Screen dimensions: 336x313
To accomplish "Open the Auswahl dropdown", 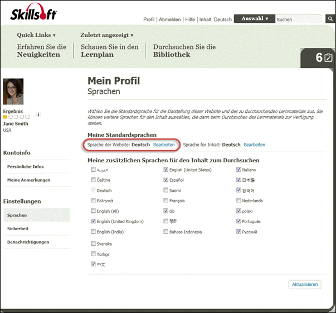I will (x=254, y=18).
